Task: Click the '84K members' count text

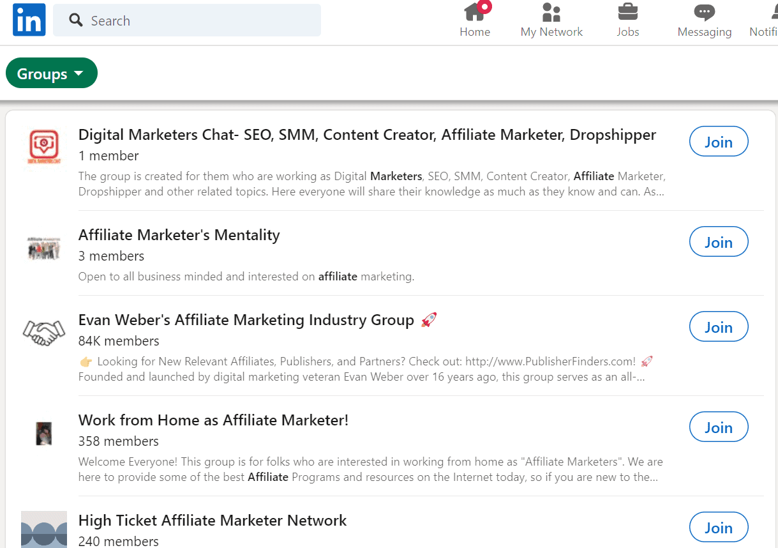Action: pyautogui.click(x=119, y=341)
